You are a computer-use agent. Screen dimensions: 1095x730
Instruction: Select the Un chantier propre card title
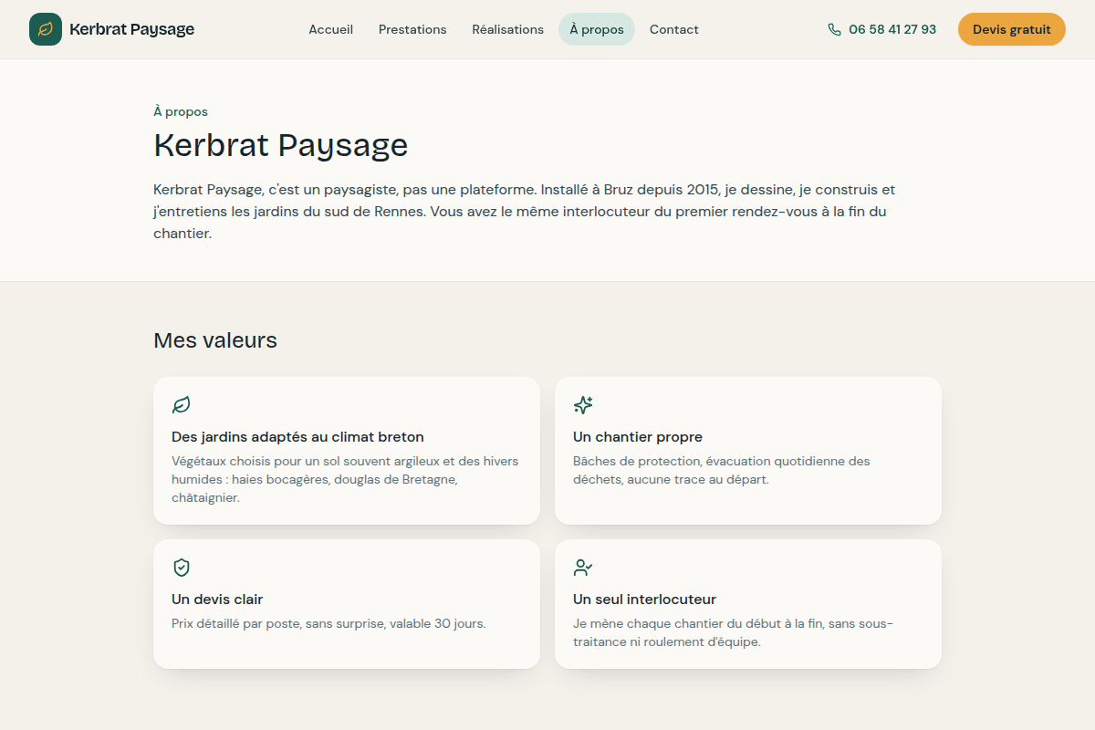click(x=638, y=437)
